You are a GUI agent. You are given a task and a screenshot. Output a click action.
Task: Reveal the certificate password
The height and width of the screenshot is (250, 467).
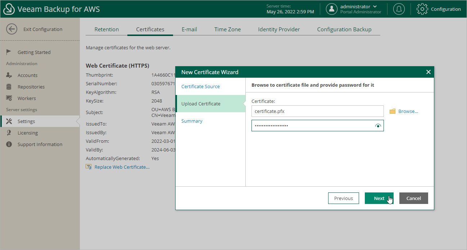pyautogui.click(x=378, y=126)
